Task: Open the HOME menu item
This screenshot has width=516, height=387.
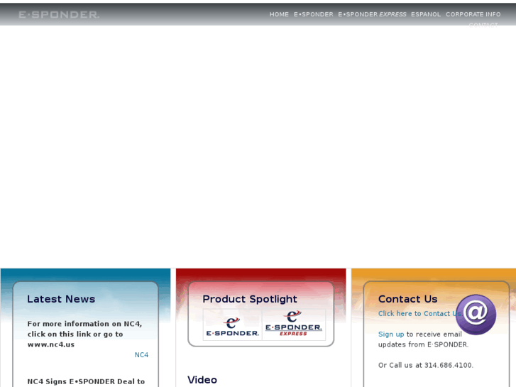Action: 279,14
